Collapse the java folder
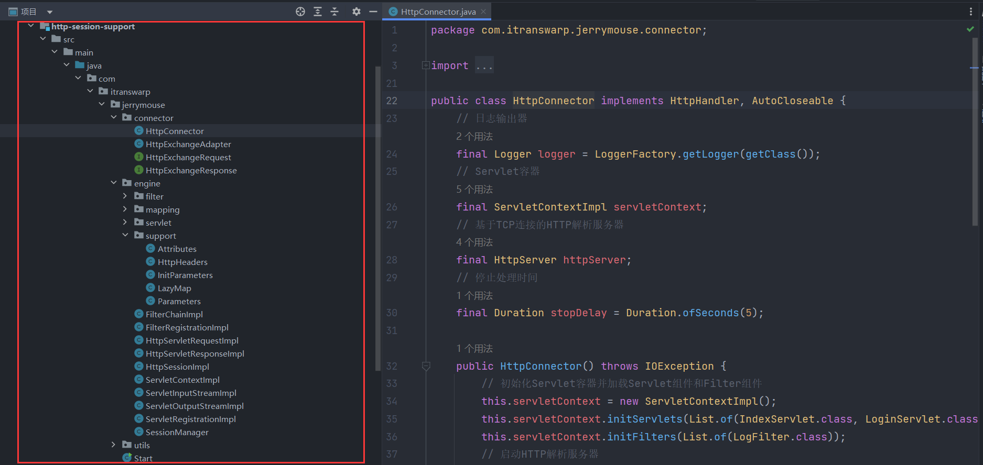Viewport: 983px width, 465px height. point(67,65)
